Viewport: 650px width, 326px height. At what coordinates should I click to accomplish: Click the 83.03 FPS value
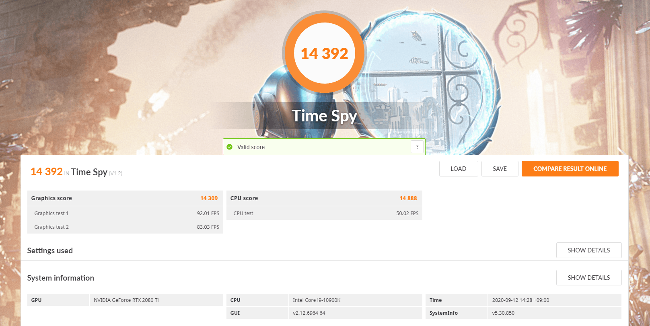pyautogui.click(x=208, y=227)
